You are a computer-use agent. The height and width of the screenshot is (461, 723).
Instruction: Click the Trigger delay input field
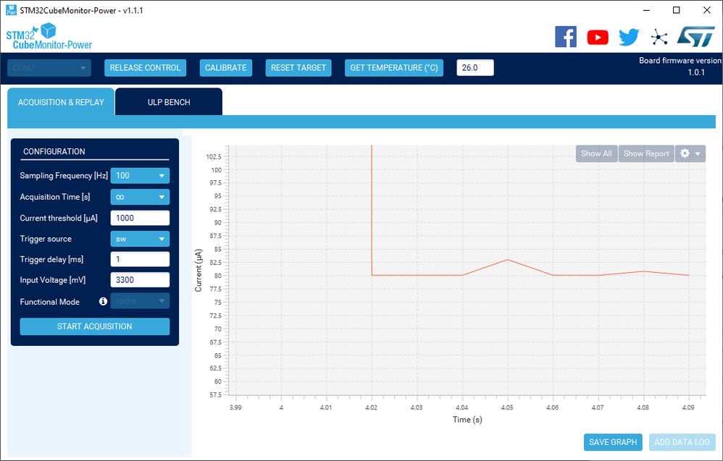click(x=140, y=259)
